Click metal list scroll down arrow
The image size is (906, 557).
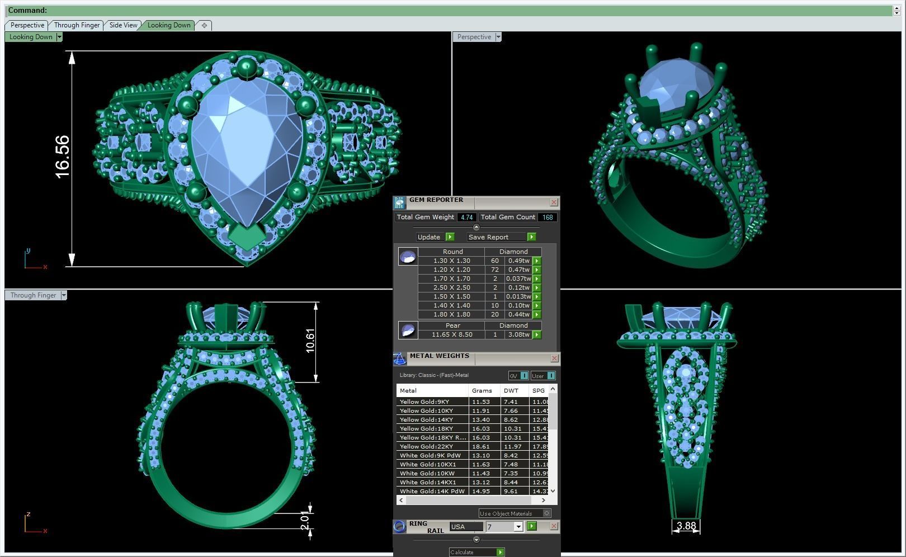[553, 491]
